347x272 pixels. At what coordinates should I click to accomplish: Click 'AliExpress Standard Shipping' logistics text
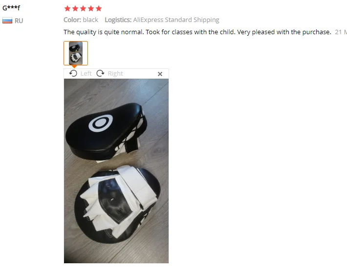point(176,20)
